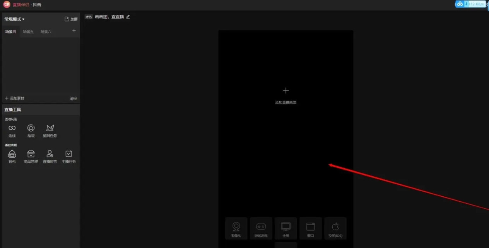Add a 窗口 window capture source
The width and height of the screenshot is (489, 248).
[x=310, y=228]
